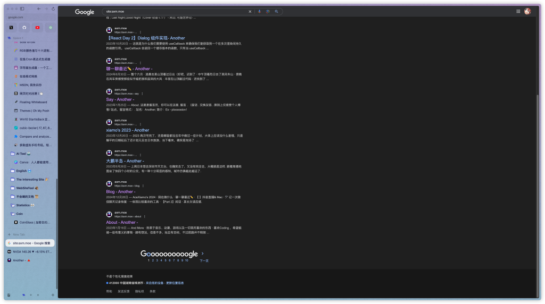Open the pinned GitHub shortcut

(x=24, y=27)
